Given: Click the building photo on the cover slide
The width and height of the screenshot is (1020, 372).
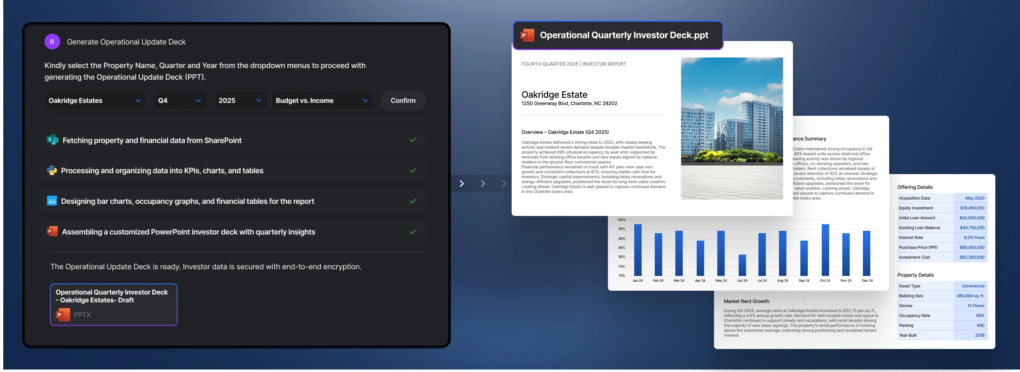Looking at the screenshot, I should coord(732,129).
